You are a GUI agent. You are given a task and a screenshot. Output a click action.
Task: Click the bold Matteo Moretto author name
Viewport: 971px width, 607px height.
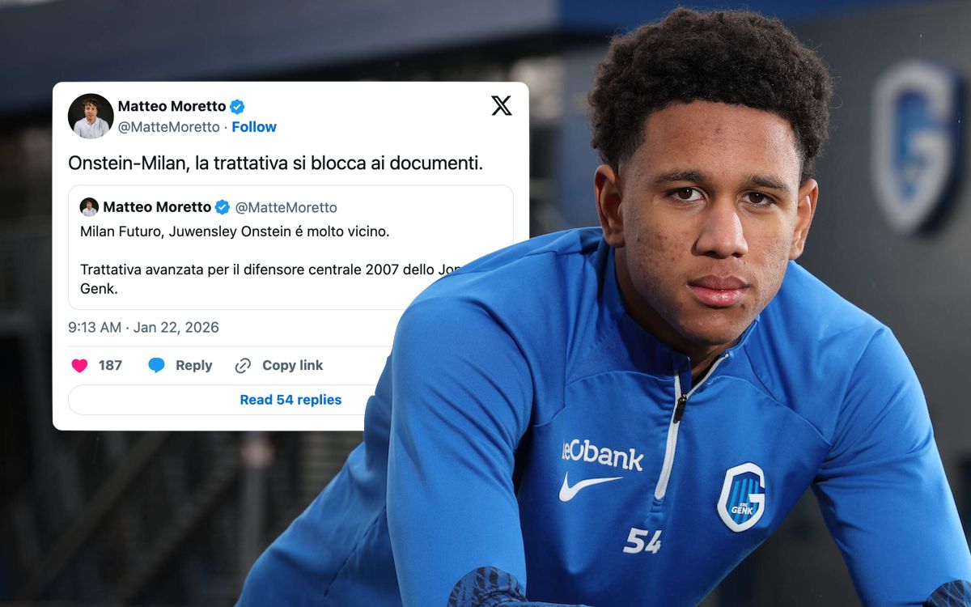click(172, 106)
